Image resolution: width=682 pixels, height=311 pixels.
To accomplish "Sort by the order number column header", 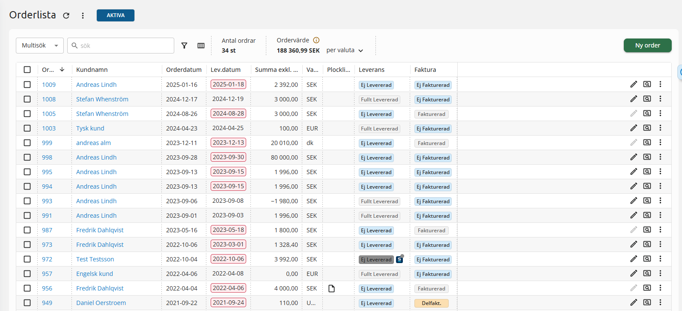I will coord(48,70).
